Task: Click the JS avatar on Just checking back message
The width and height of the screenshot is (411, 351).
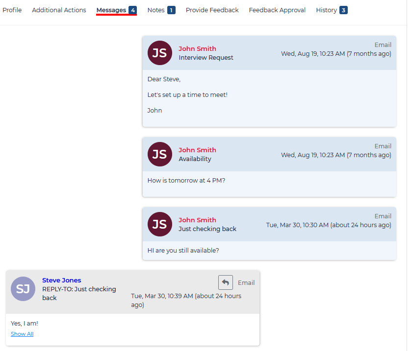Action: coord(159,224)
